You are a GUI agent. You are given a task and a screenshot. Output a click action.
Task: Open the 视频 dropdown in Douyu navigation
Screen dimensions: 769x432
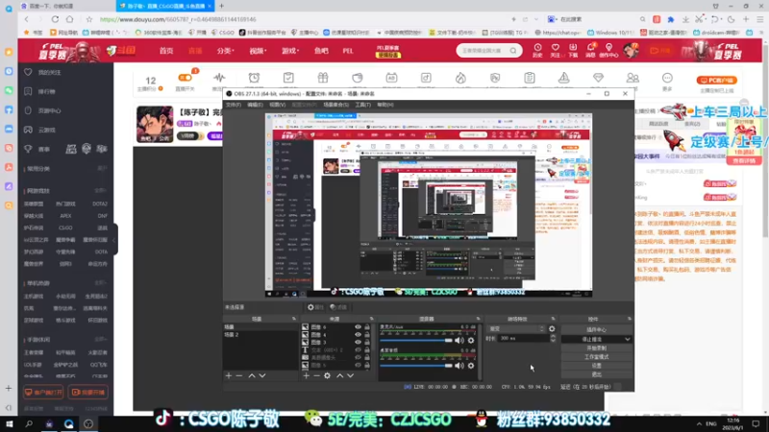258,51
